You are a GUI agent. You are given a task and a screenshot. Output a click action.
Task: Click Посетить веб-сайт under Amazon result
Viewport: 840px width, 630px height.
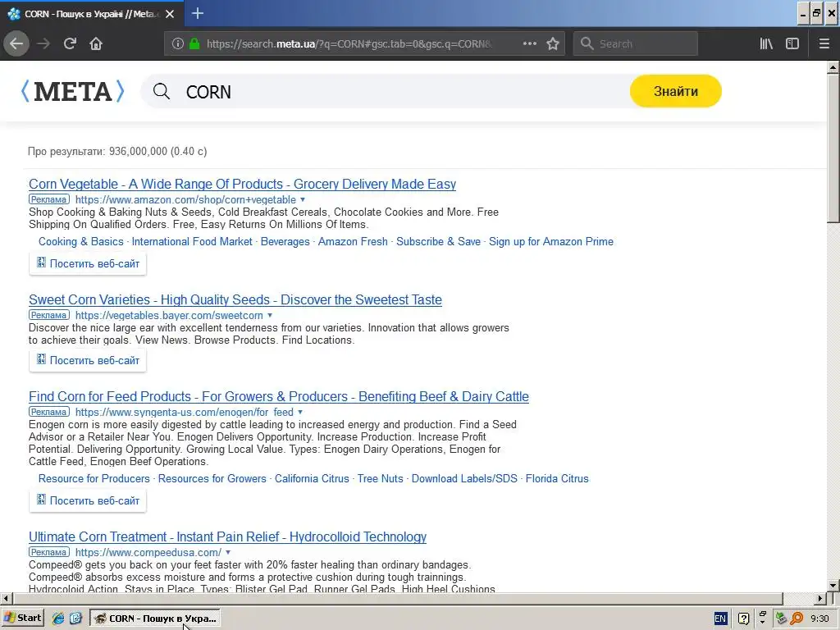click(x=88, y=263)
